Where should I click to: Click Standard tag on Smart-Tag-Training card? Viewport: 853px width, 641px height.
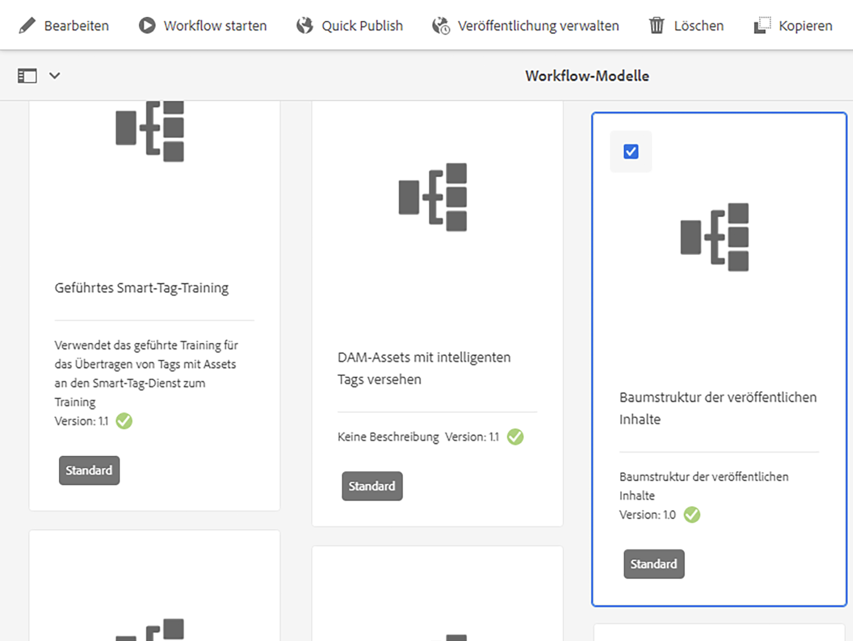tap(89, 470)
